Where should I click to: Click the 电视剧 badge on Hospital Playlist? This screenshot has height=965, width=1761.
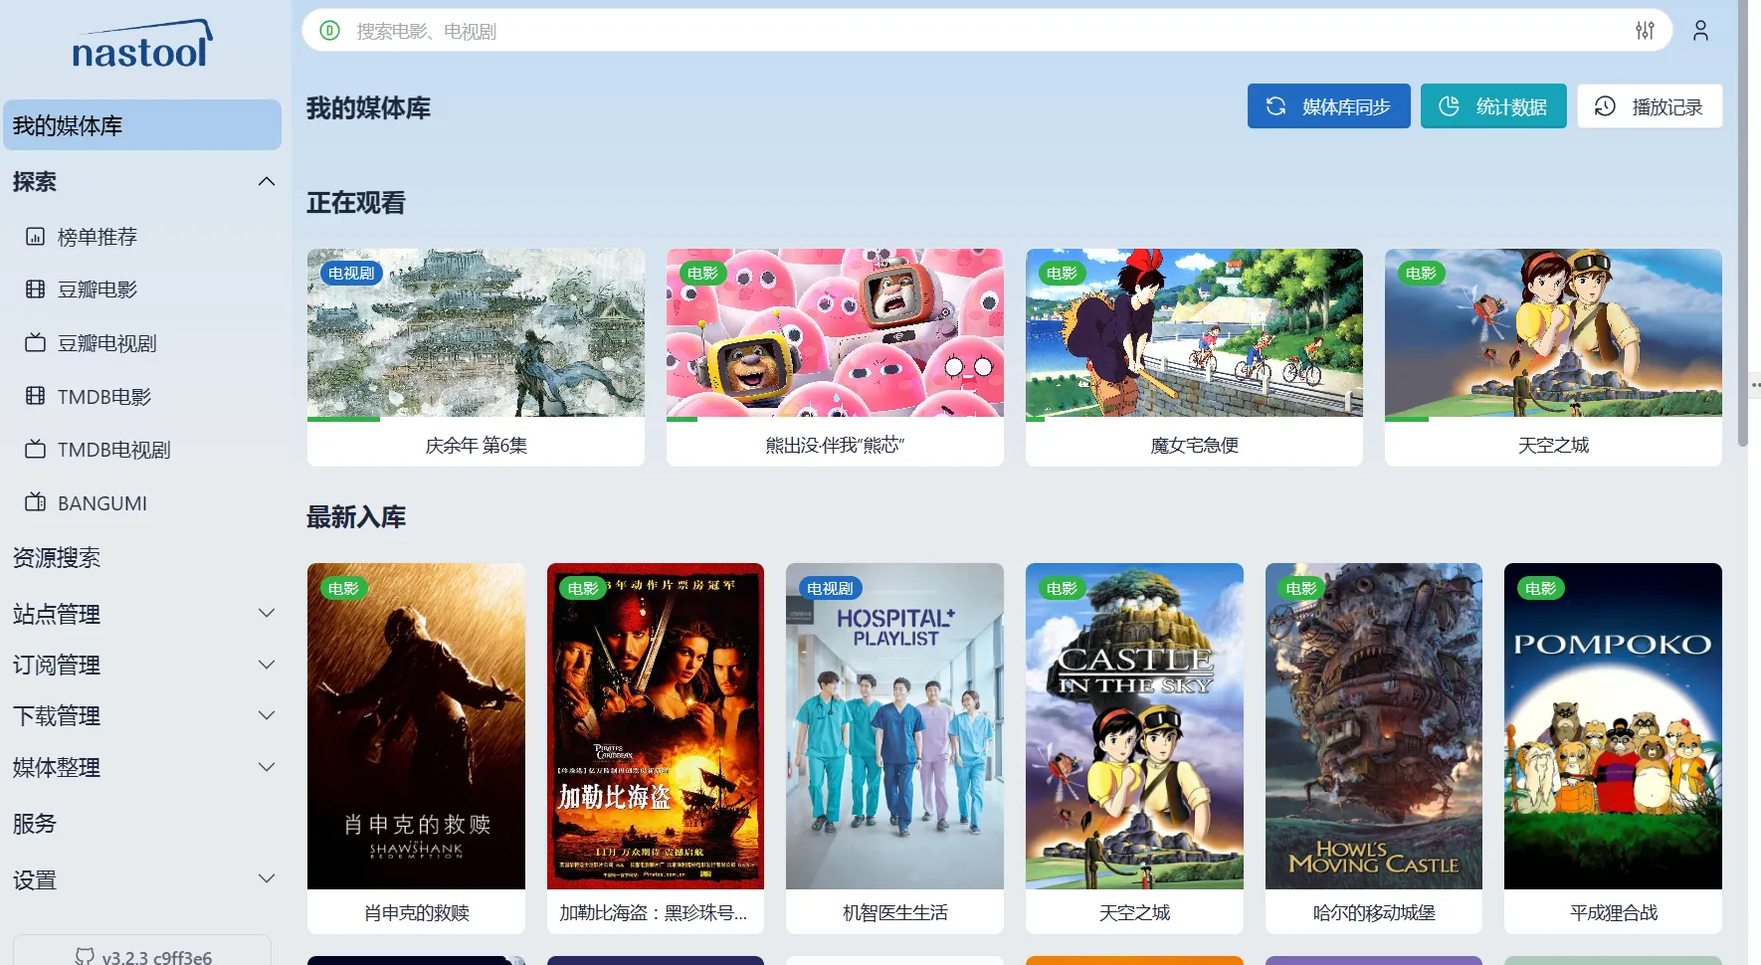click(x=830, y=588)
